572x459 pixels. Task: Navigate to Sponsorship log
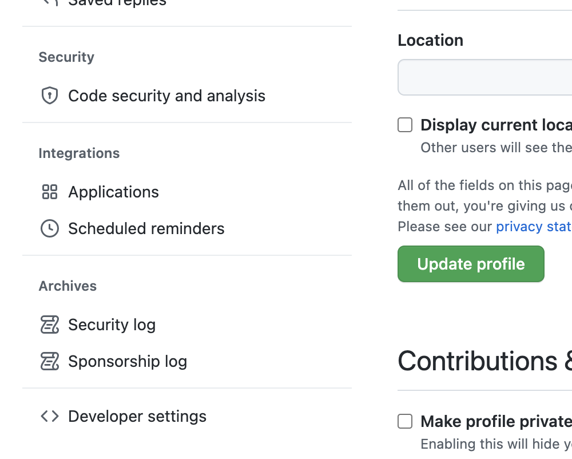point(127,361)
